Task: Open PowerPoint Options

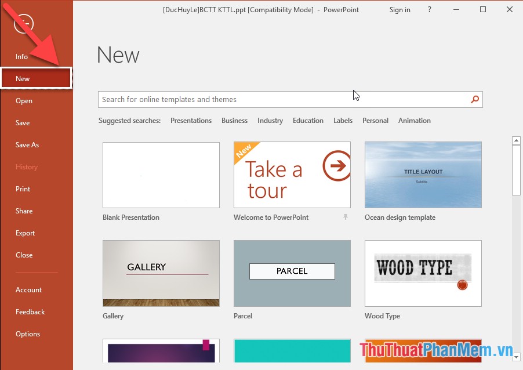Action: (28, 333)
